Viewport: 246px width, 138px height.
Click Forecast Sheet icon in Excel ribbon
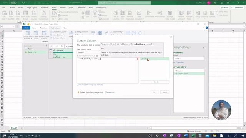[189, 15]
